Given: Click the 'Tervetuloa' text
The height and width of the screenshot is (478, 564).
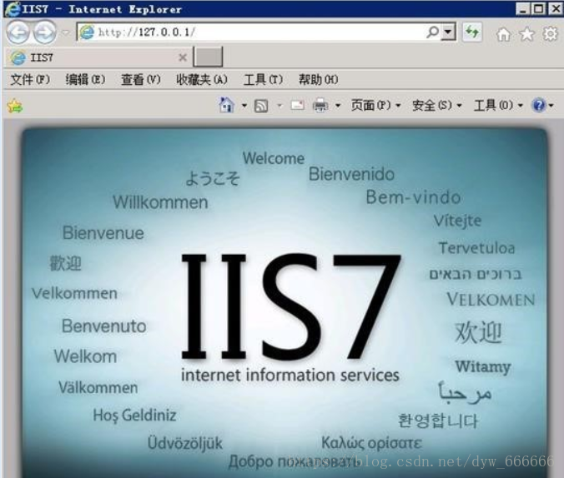Looking at the screenshot, I should [476, 248].
